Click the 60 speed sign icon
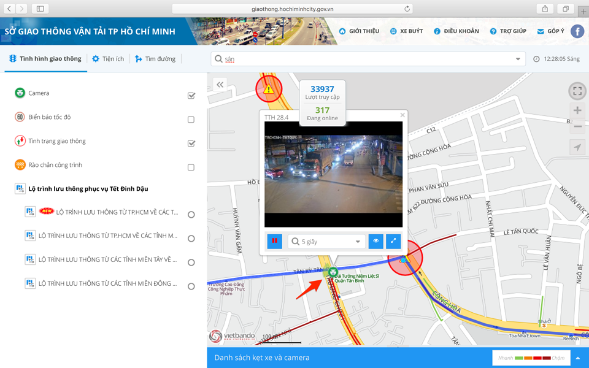Image resolution: width=589 pixels, height=368 pixels. coord(20,117)
